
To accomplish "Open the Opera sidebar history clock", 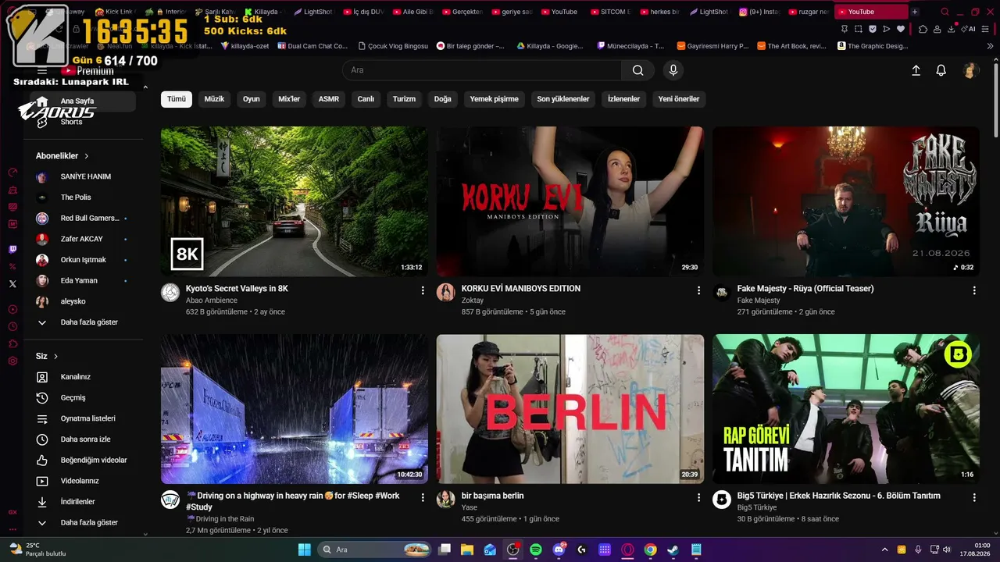I will tap(12, 326).
